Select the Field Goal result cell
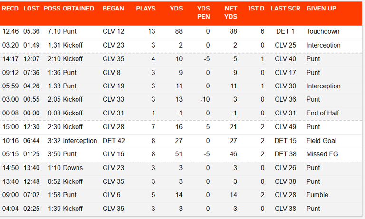Viewport: 365px width, 219px height. (321, 141)
